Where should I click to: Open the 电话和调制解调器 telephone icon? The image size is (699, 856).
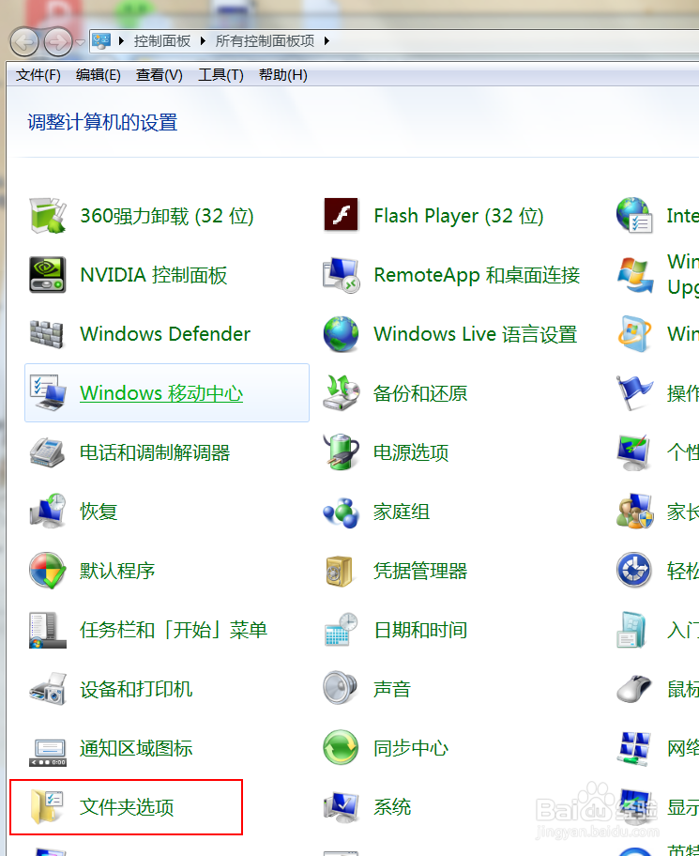pos(48,452)
